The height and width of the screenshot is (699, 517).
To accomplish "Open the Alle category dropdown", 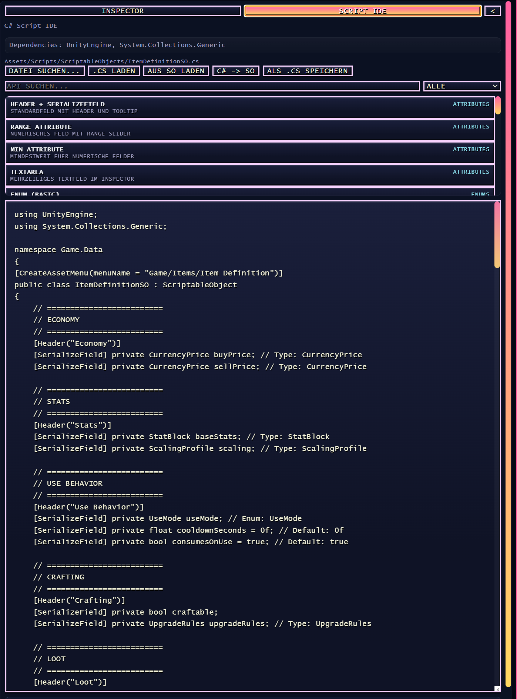I will pos(462,86).
